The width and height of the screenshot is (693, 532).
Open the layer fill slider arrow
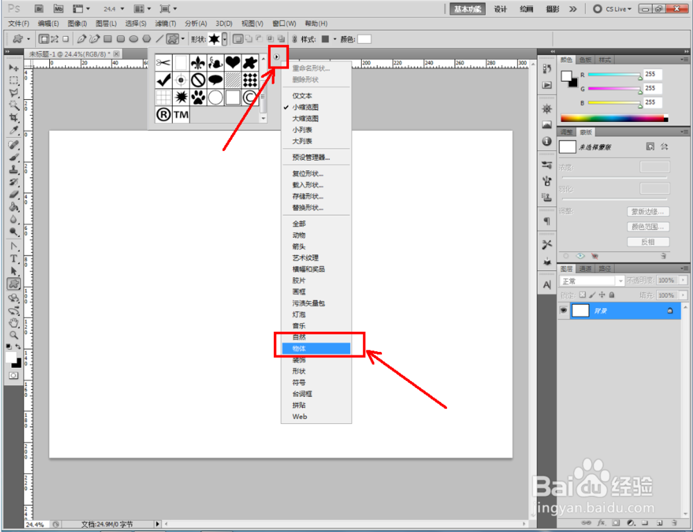tap(683, 294)
